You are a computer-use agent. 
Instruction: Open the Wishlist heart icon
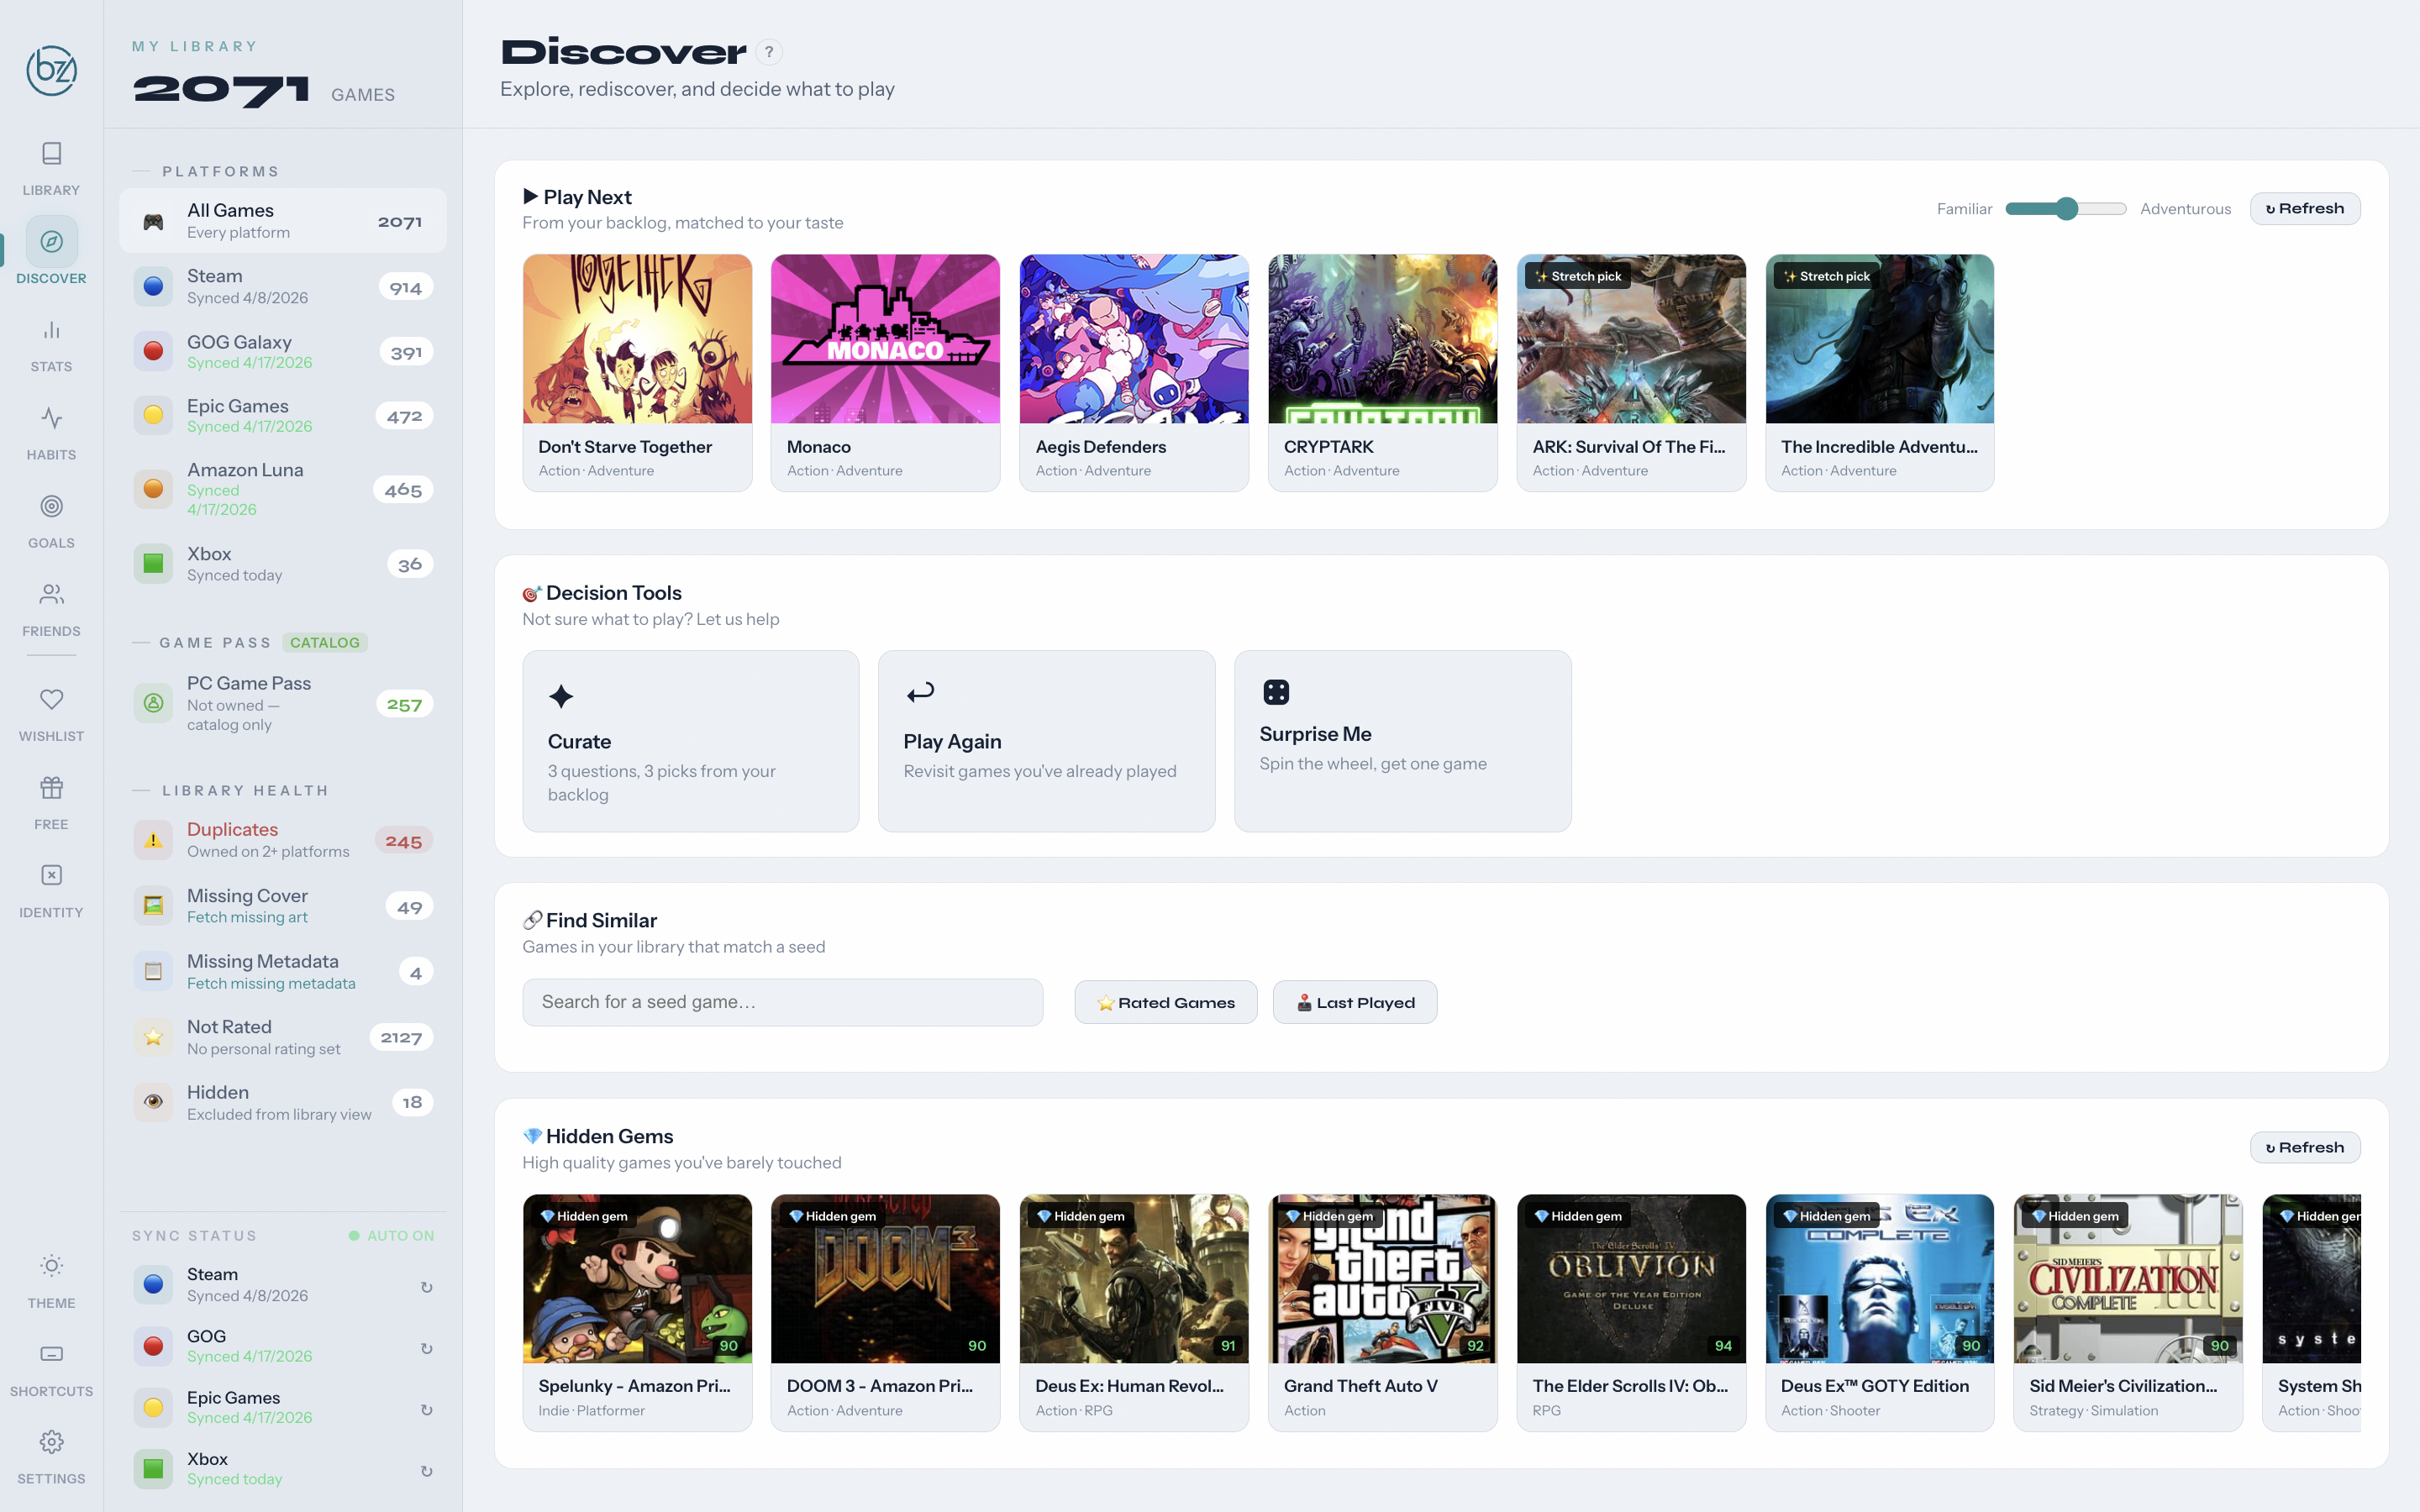tap(51, 699)
